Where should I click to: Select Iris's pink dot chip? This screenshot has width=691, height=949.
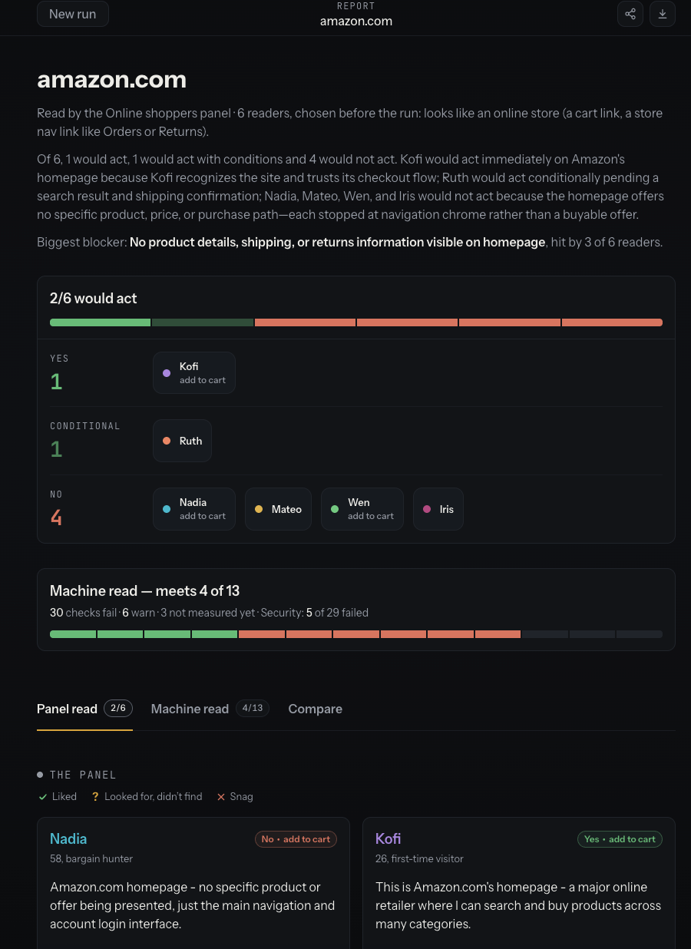tap(438, 509)
